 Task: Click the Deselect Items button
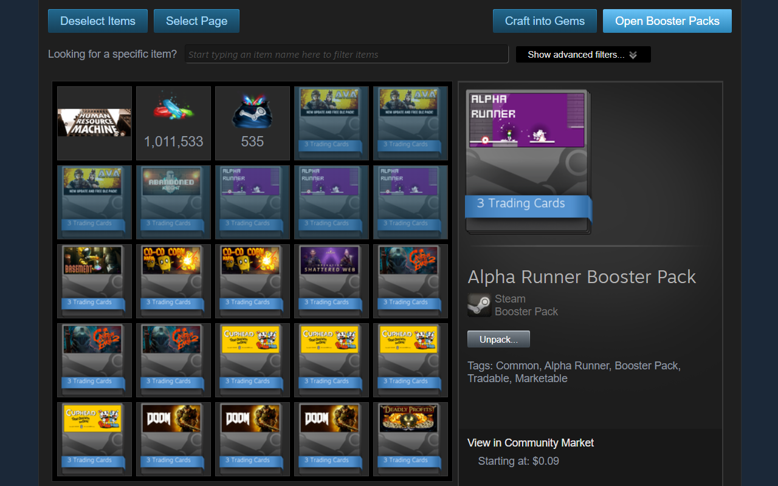click(x=98, y=21)
